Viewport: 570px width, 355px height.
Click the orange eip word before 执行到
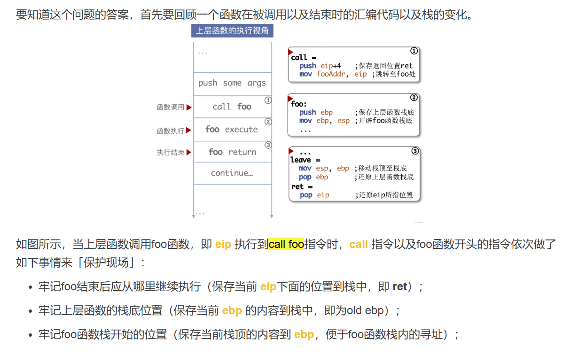[x=223, y=245]
